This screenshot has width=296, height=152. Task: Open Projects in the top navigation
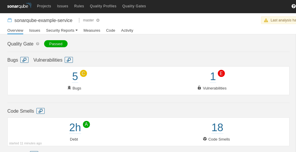(44, 6)
